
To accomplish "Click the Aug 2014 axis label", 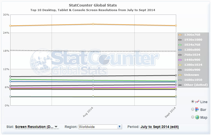I will [x=88, y=112].
